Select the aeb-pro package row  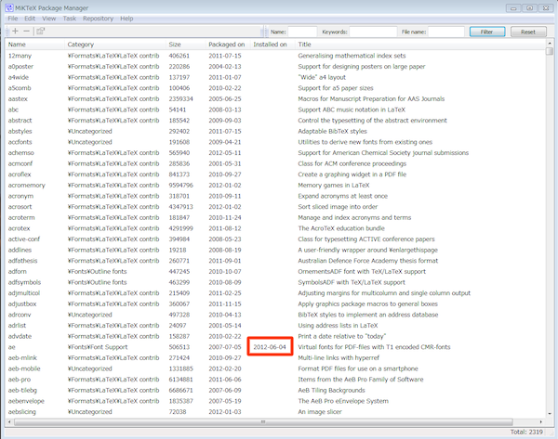click(275, 380)
